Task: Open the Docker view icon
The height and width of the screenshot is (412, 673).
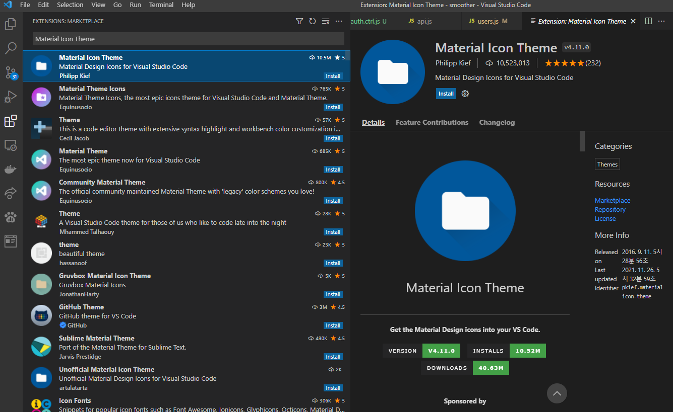Action: [x=11, y=169]
